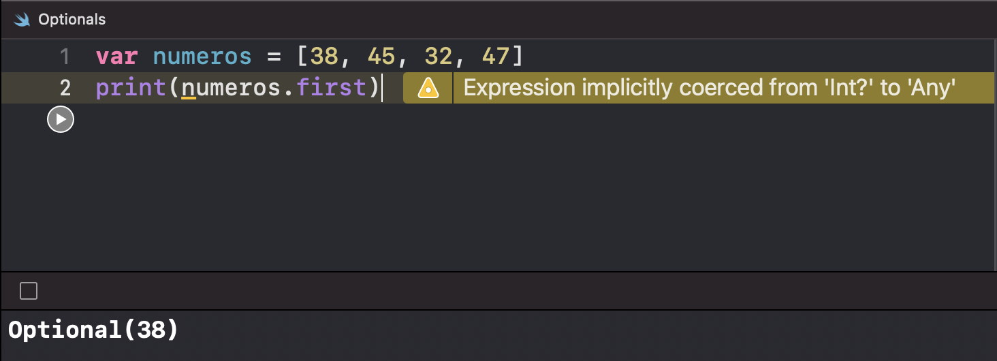Click the underlined numeros on line 2

coord(231,89)
